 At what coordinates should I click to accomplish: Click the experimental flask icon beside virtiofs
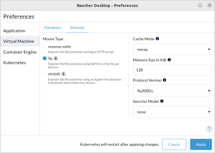[63, 74]
